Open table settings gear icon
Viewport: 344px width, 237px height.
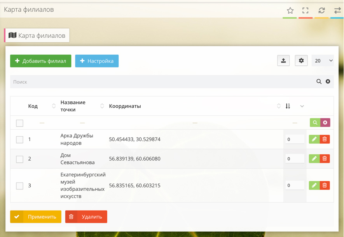coord(301,61)
